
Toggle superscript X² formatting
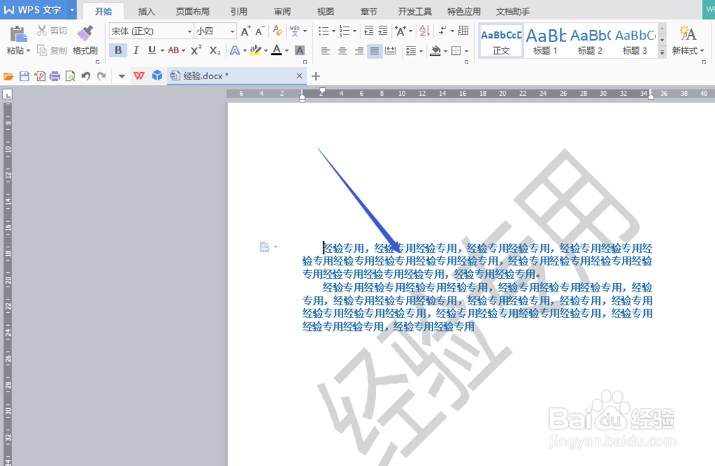point(196,50)
